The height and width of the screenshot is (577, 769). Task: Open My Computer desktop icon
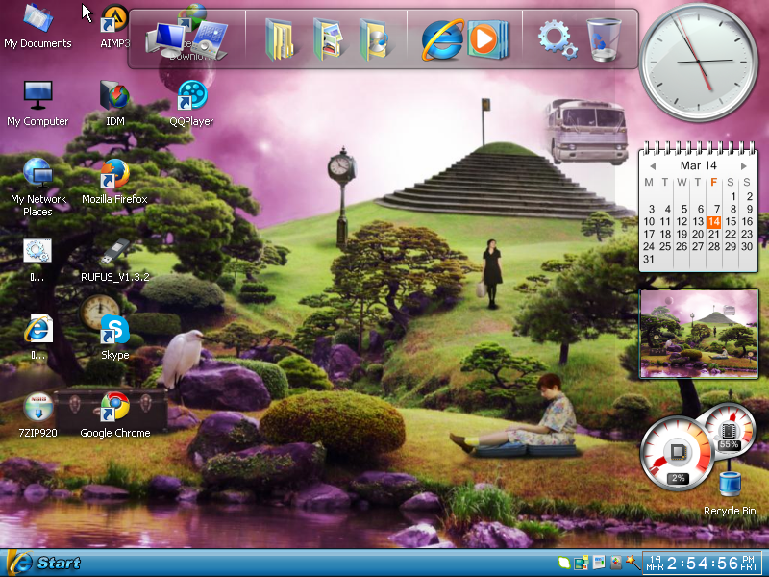coord(37,104)
